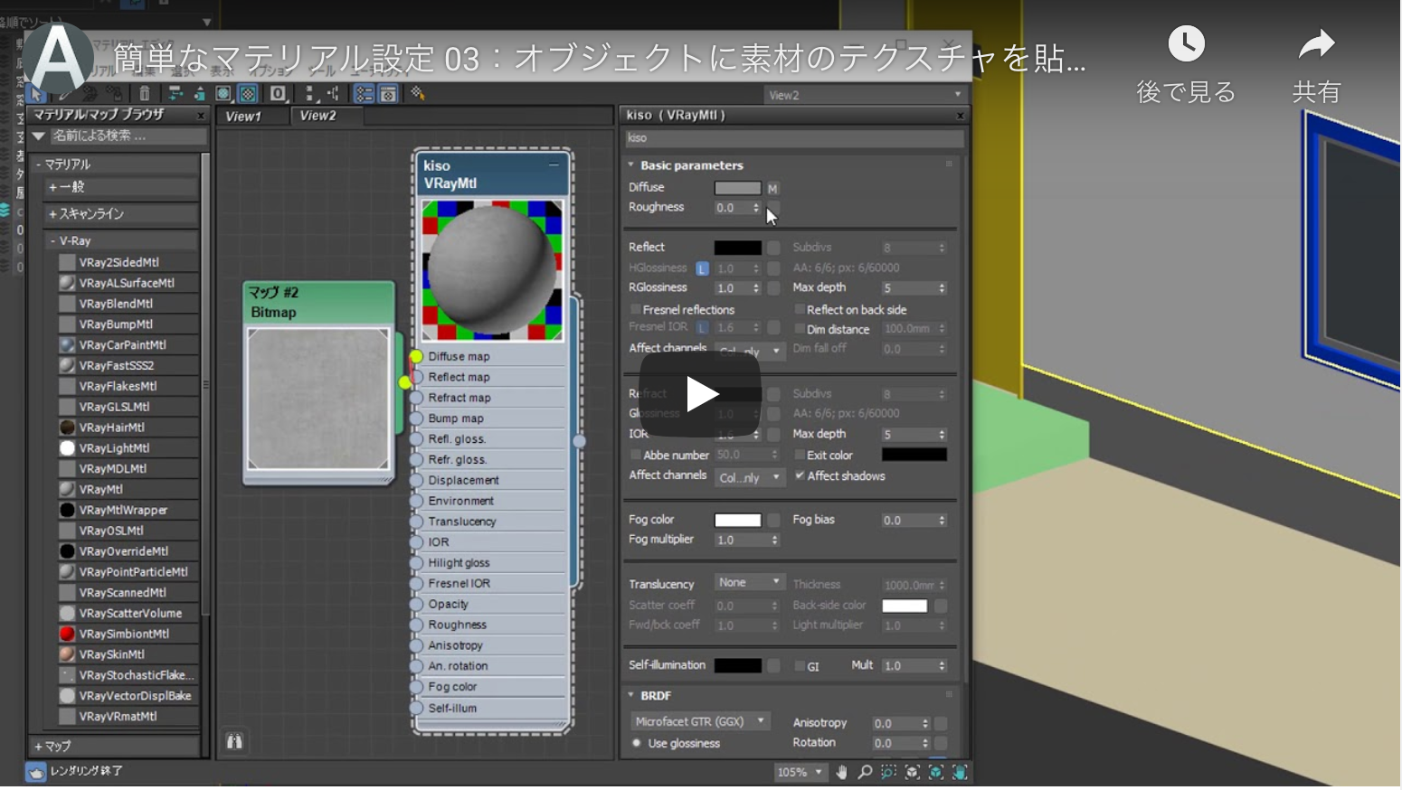Enable the Fresnel reflections checkbox
Image resolution: width=1402 pixels, height=790 pixels.
coord(636,309)
